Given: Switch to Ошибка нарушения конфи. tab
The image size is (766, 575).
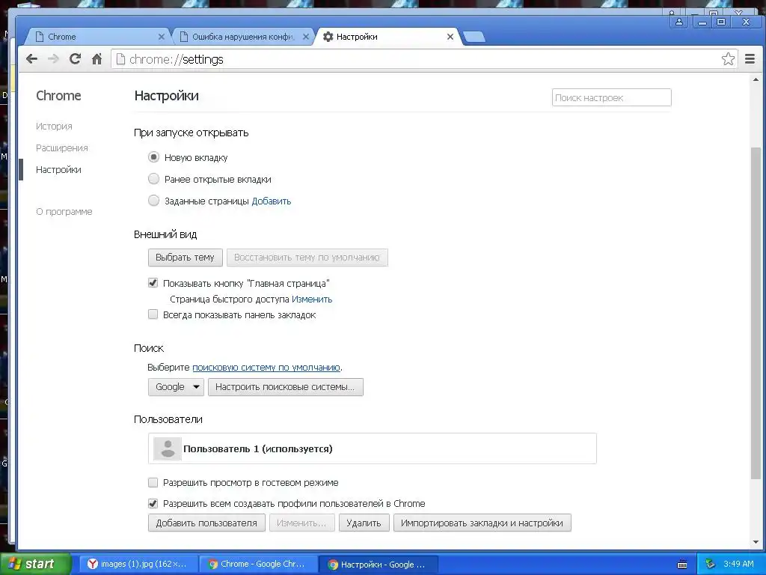Looking at the screenshot, I should click(x=243, y=37).
